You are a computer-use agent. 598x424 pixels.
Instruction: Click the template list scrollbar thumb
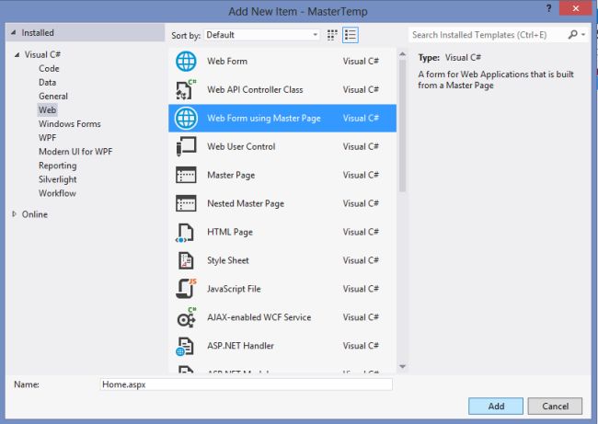[x=402, y=126]
